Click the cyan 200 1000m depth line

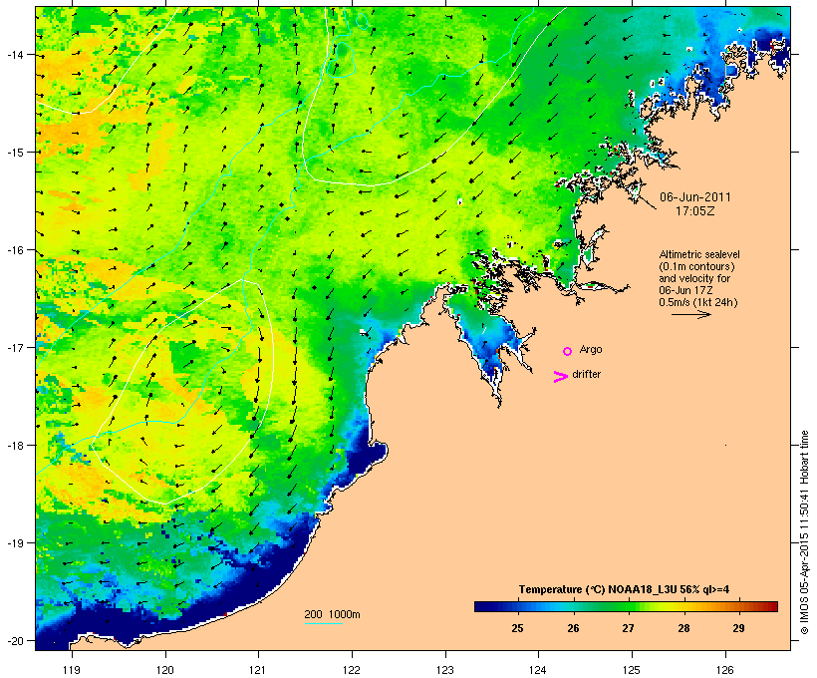pos(323,623)
